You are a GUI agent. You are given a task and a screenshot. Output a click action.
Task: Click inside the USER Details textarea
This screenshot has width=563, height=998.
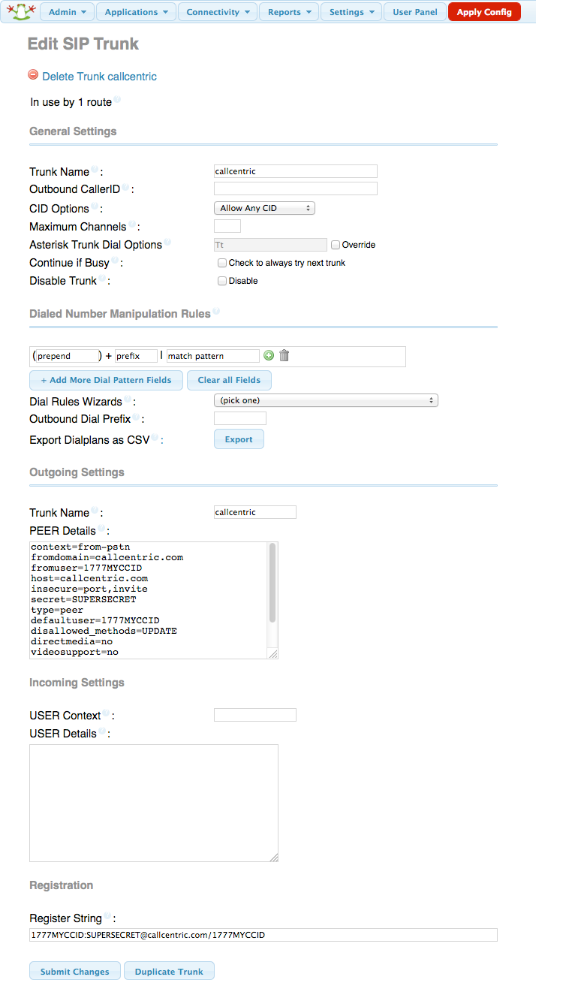pyautogui.click(x=154, y=804)
